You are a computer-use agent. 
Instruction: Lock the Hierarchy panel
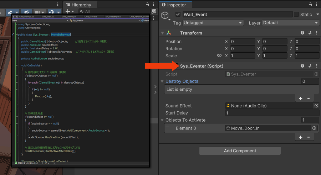pyautogui.click(x=147, y=5)
